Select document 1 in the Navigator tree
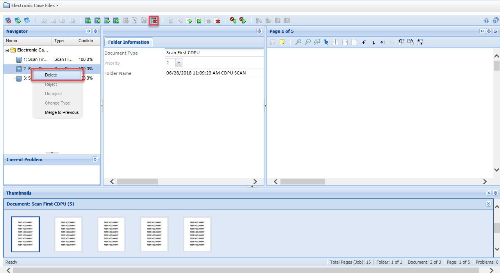 (x=35, y=59)
